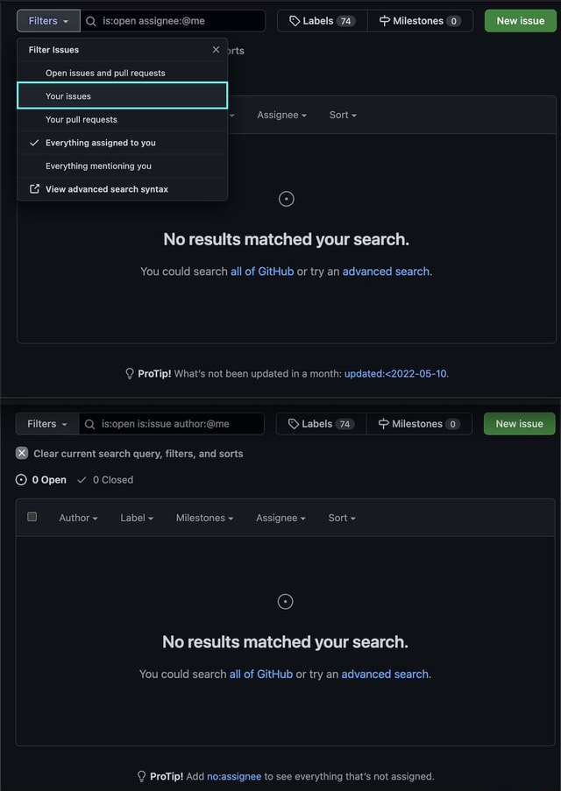Click the lightbulb ProTip icon at bottom
This screenshot has width=561, height=791.
pos(141,776)
